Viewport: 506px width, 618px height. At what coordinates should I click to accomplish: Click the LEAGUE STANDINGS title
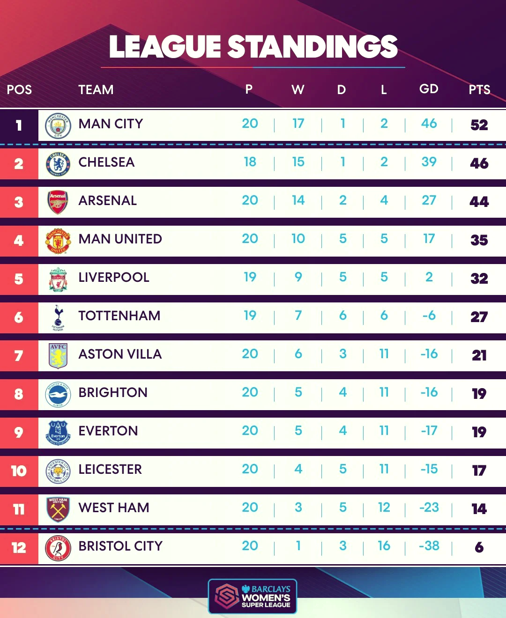(253, 47)
